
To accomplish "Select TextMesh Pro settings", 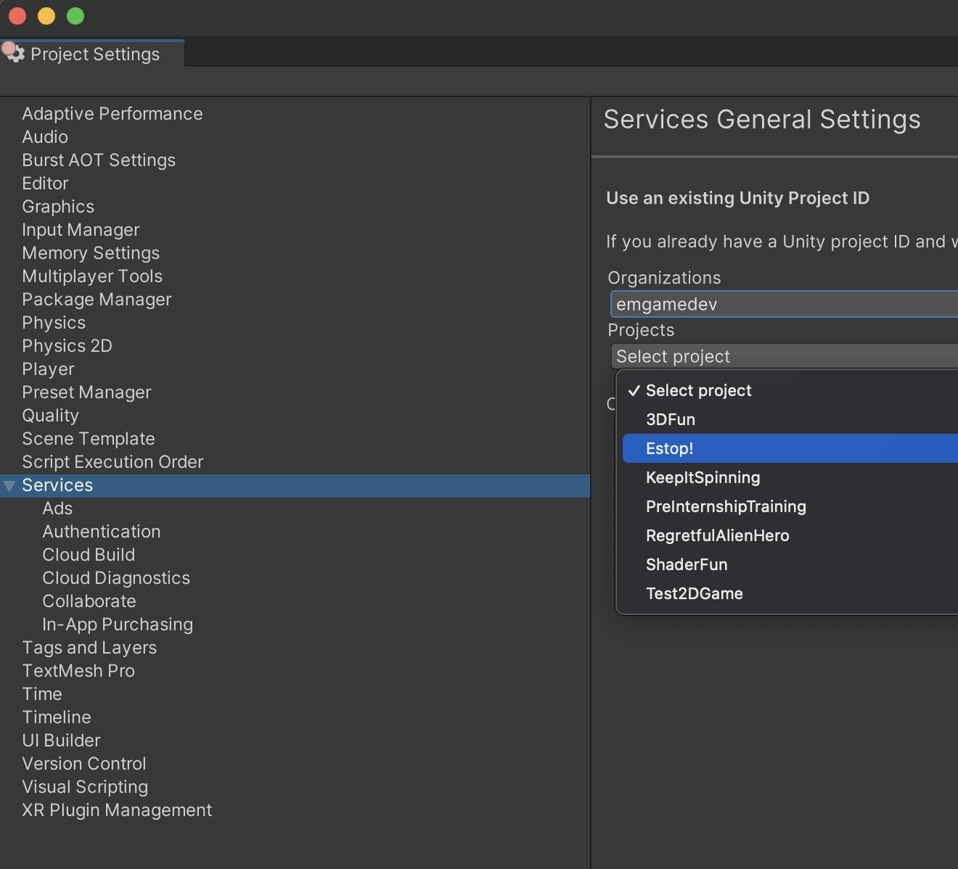I will click(x=78, y=671).
